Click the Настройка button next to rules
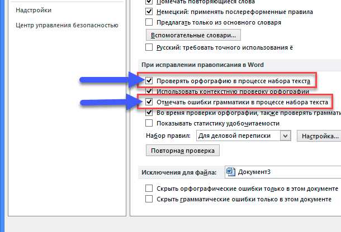 [x=319, y=136]
